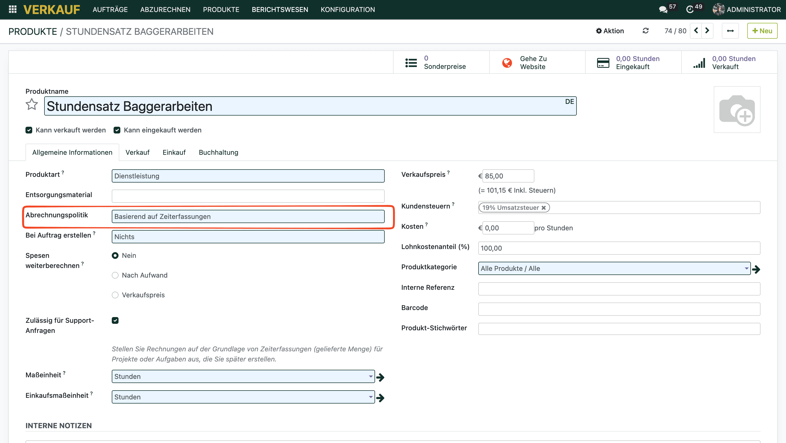The height and width of the screenshot is (443, 786).
Task: Click the product image placeholder
Action: point(737,110)
